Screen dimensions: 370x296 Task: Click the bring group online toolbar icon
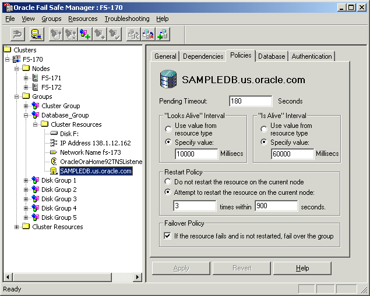[x=56, y=34]
